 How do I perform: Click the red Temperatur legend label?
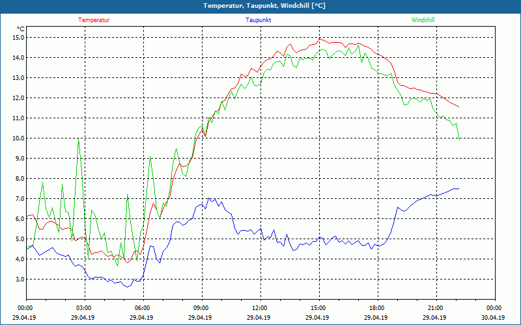(x=94, y=20)
